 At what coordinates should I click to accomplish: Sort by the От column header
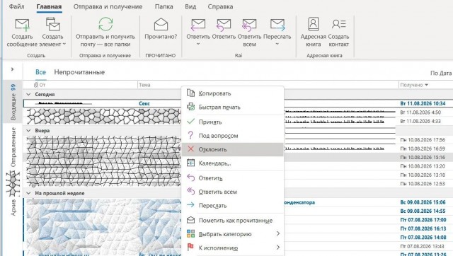tap(42, 85)
